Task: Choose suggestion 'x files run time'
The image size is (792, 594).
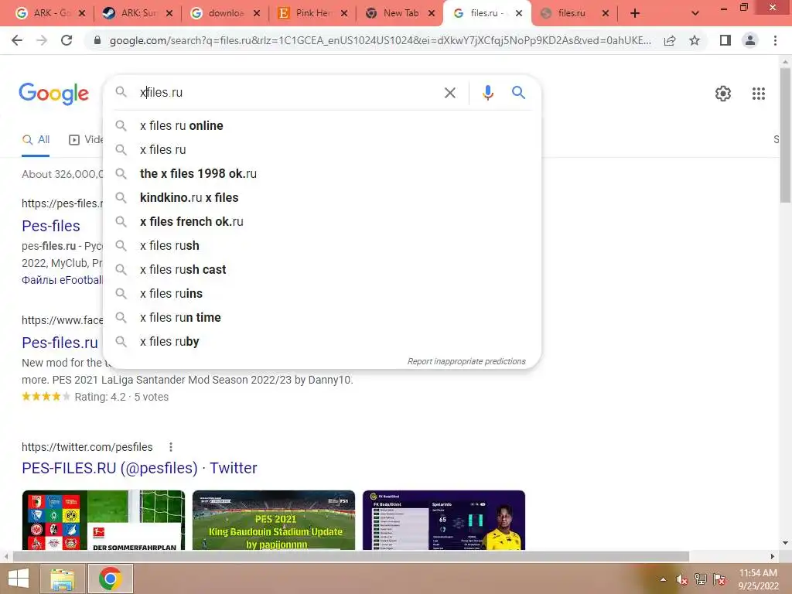Action: point(322,318)
